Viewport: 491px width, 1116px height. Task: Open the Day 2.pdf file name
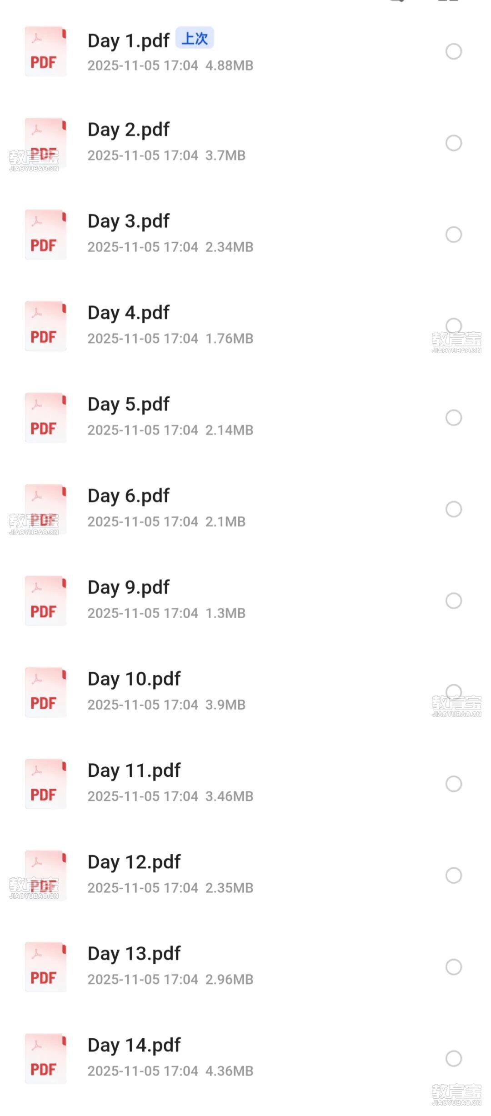pos(128,130)
